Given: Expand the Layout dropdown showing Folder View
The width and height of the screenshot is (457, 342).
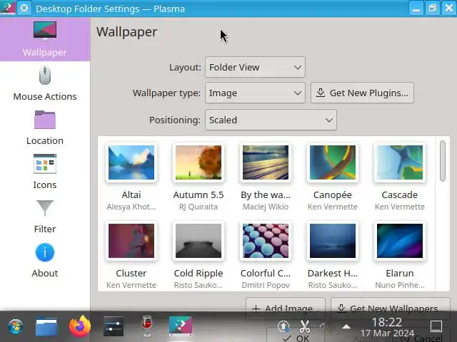Looking at the screenshot, I should tap(255, 67).
